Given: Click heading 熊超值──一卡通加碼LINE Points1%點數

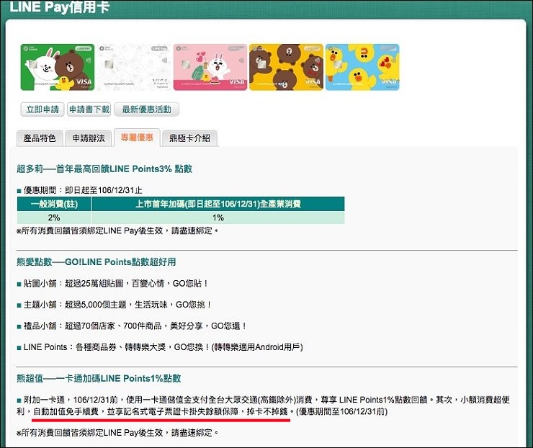Looking at the screenshot, I should click(x=99, y=378).
